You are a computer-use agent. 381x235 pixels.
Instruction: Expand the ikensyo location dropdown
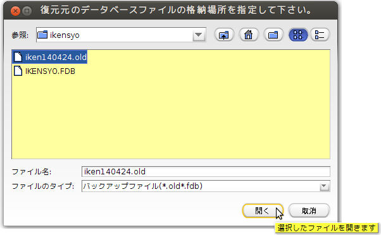199,35
